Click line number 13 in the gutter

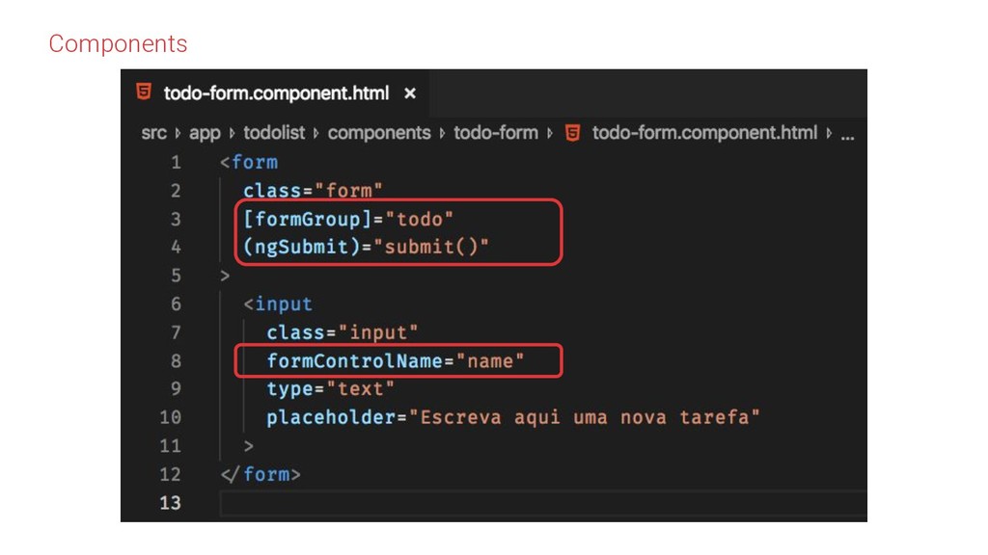click(x=170, y=502)
